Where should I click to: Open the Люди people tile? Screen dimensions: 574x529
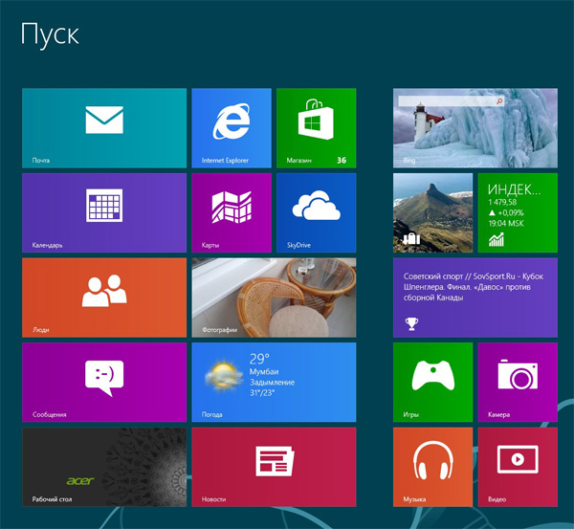[x=103, y=297]
